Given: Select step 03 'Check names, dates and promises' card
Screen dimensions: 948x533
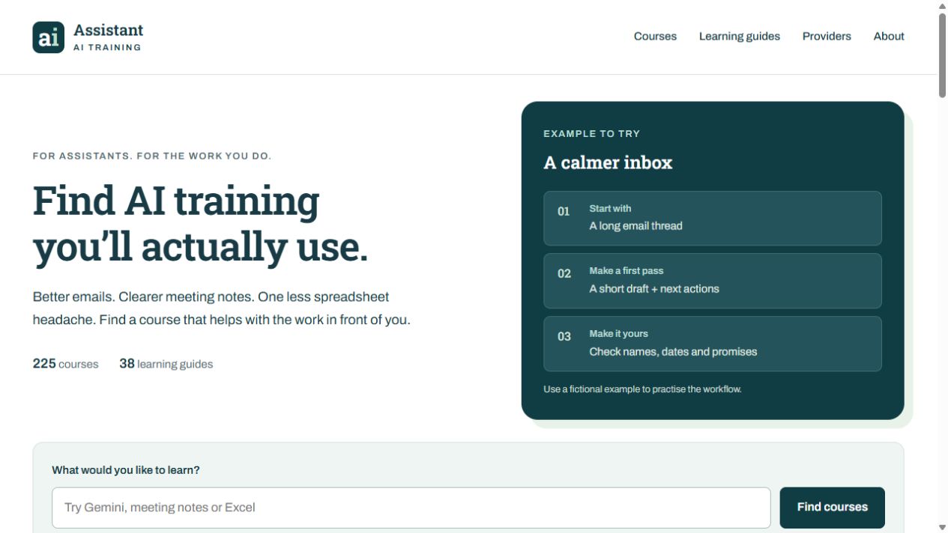Looking at the screenshot, I should (x=713, y=344).
